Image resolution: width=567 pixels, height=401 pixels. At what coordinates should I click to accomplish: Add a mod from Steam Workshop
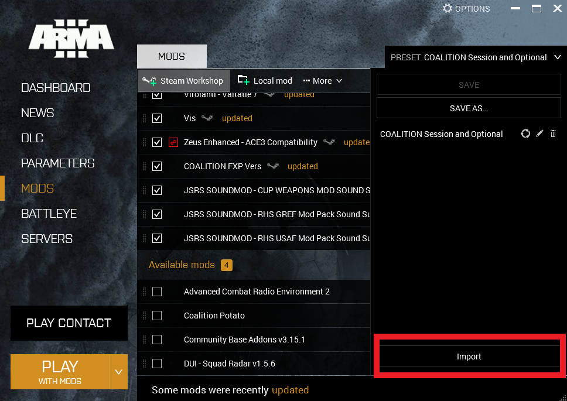pyautogui.click(x=183, y=81)
